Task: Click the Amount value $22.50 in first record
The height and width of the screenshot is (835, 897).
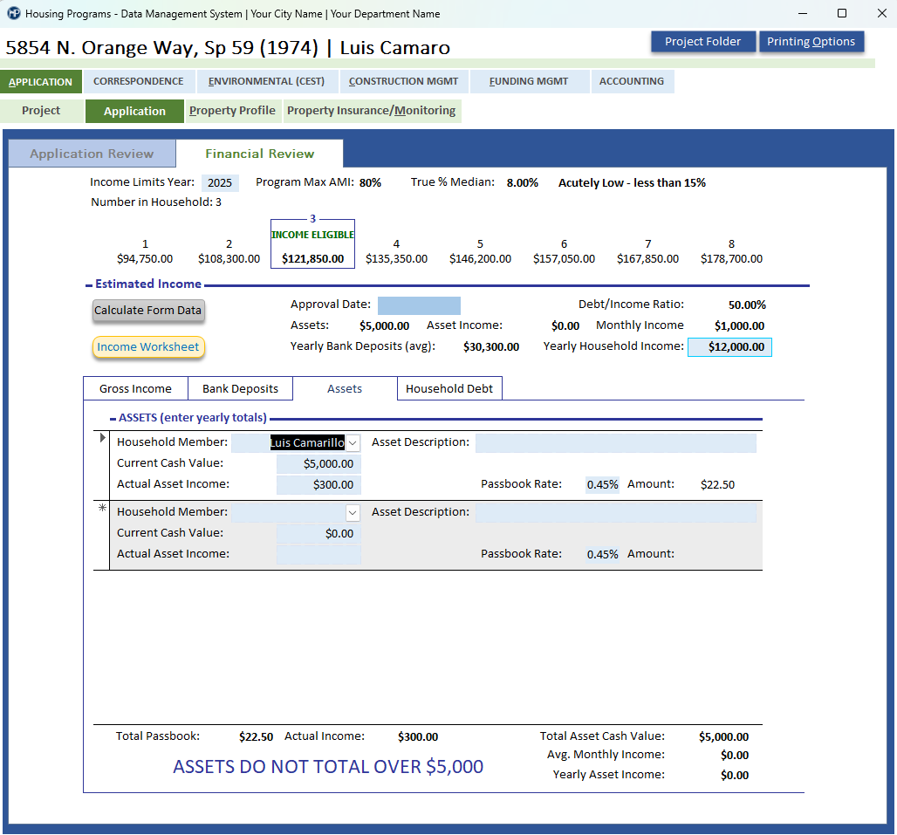Action: pyautogui.click(x=717, y=484)
